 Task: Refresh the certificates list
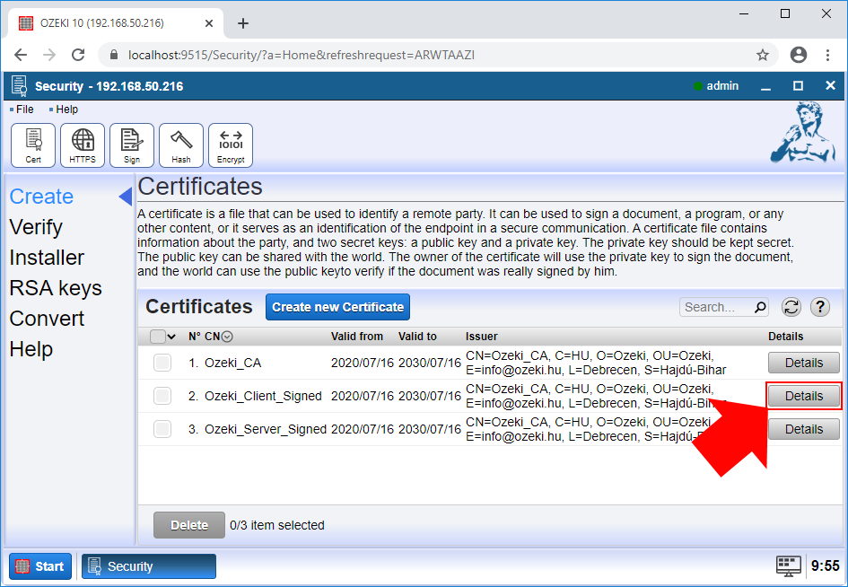click(x=791, y=307)
